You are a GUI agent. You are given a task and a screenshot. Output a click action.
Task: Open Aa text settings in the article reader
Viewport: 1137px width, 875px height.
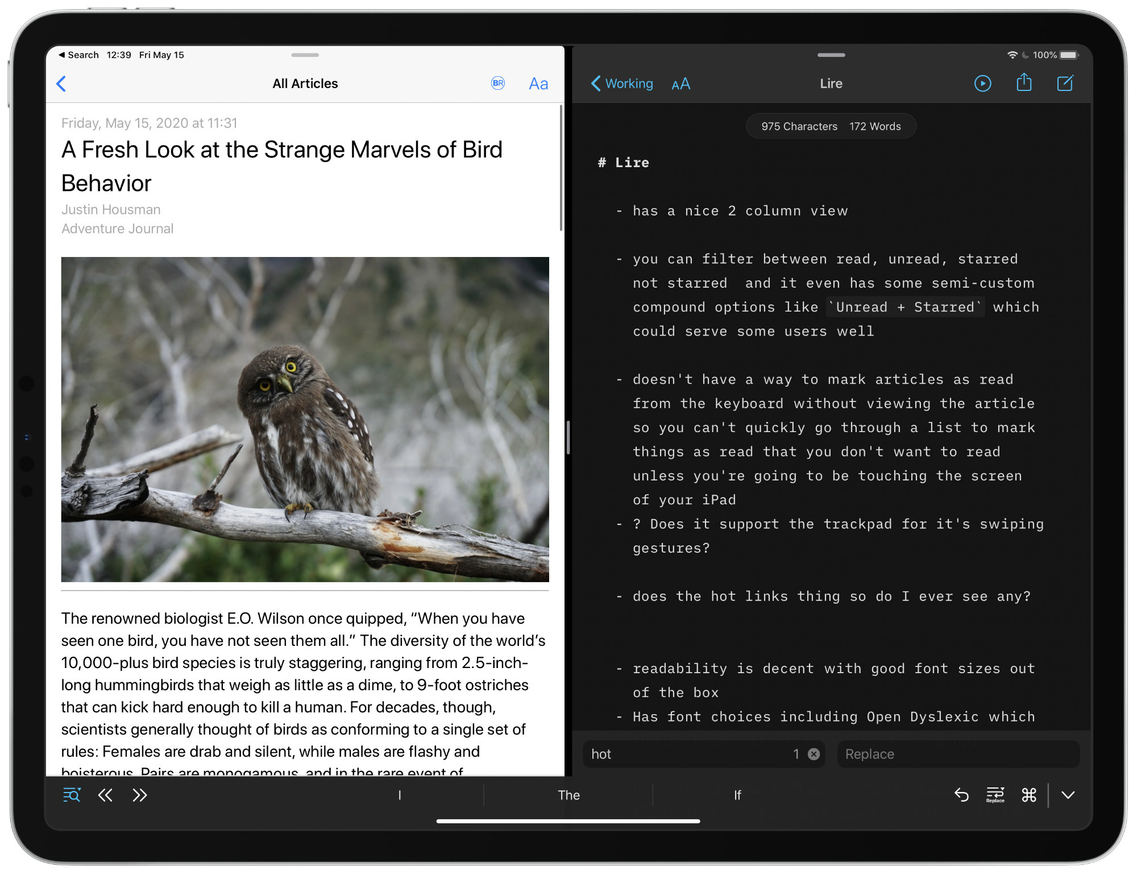[x=538, y=84]
